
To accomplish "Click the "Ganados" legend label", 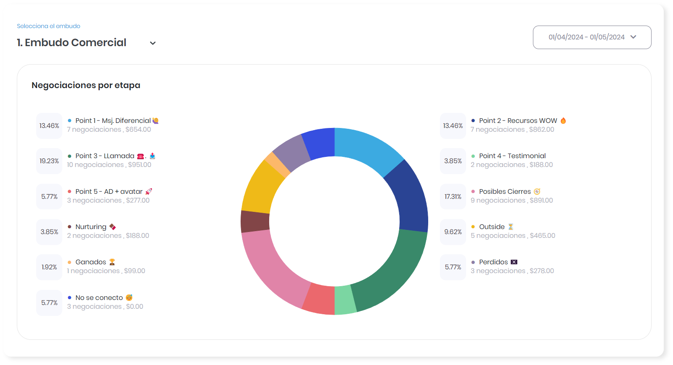I will (91, 262).
